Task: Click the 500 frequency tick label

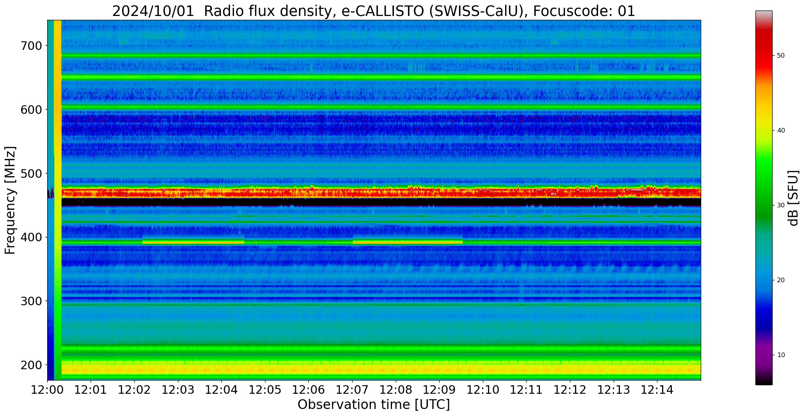Action: click(31, 173)
